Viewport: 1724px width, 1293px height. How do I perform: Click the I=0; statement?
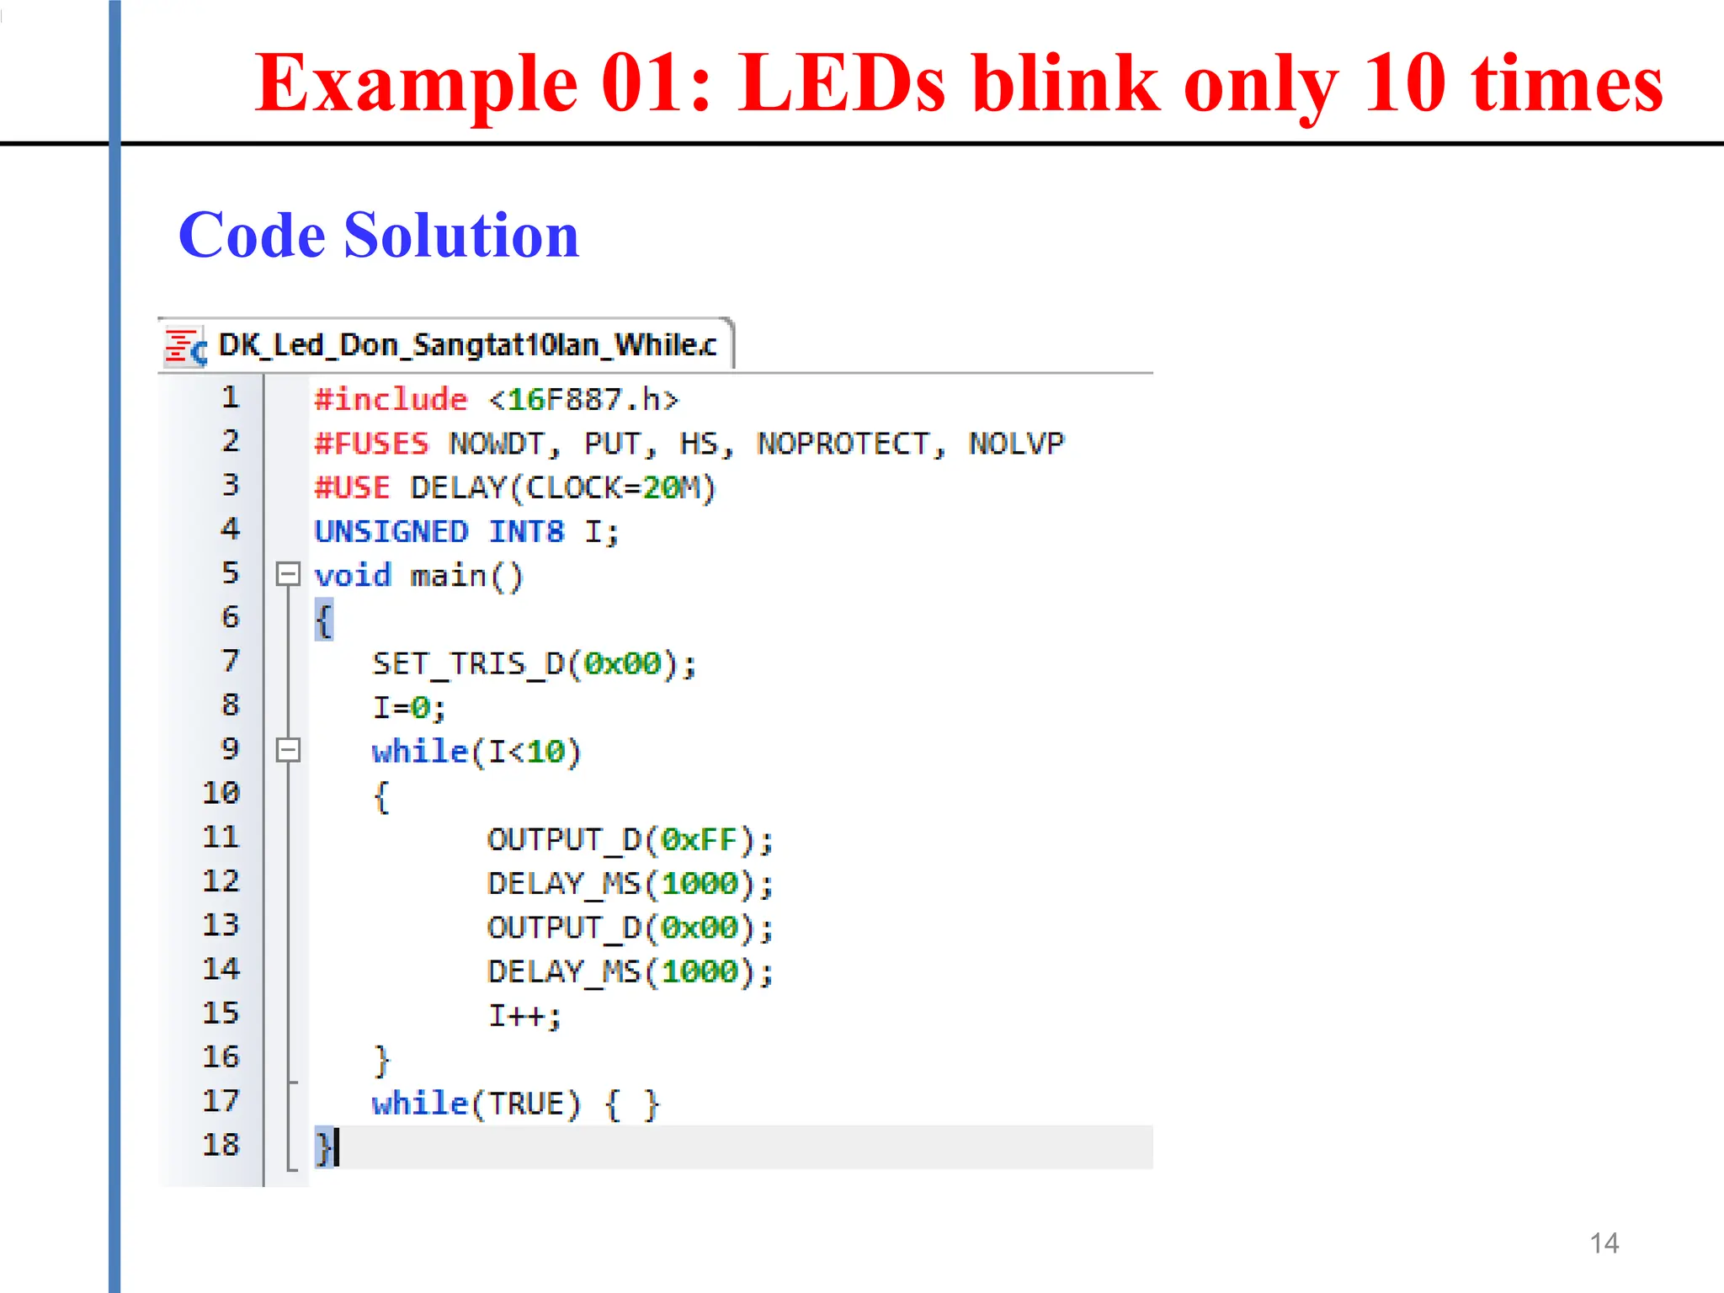pos(409,708)
